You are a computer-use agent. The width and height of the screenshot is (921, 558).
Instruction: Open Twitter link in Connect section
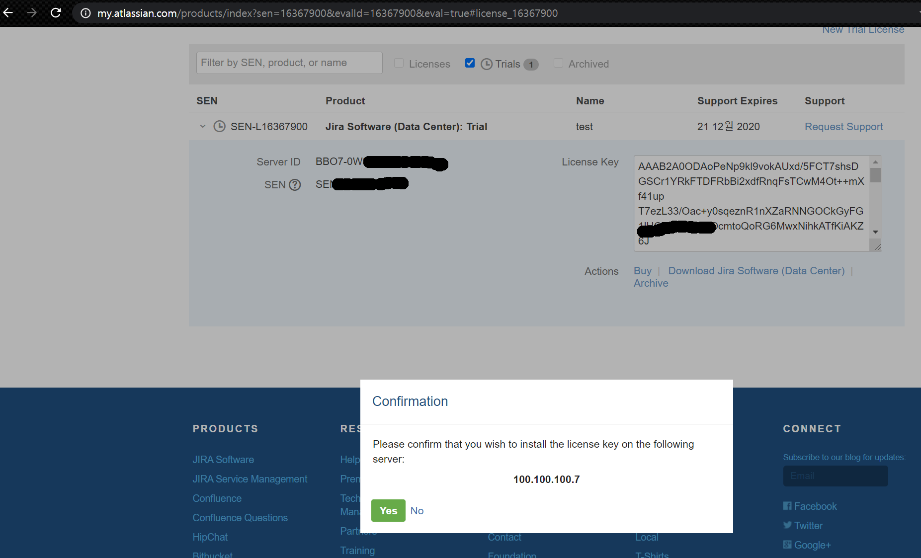(x=803, y=526)
